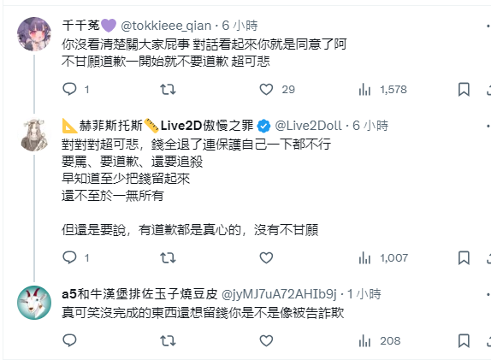
Task: Open @Live2Doll profile handle
Action: click(x=308, y=126)
